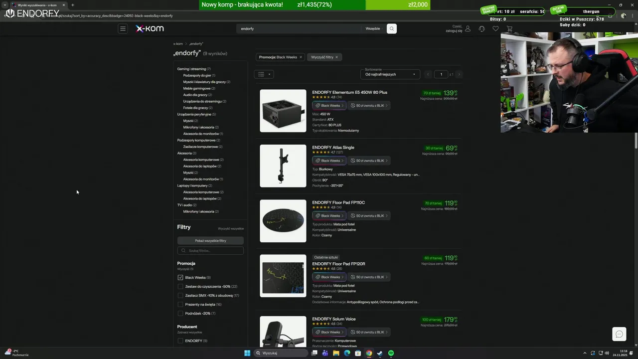The height and width of the screenshot is (359, 638).
Task: Click Zaznacz wszystkie under Producent
Action: (189, 332)
